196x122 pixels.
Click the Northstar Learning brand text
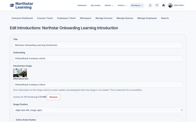tap(24, 6)
